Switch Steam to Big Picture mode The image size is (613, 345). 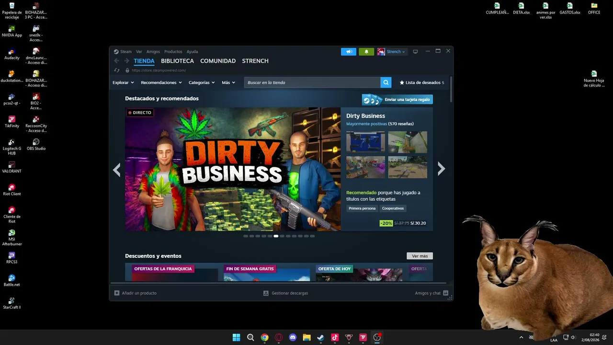click(415, 52)
